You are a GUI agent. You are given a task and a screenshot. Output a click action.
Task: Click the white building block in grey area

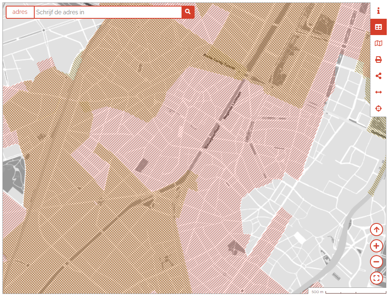pos(301,237)
